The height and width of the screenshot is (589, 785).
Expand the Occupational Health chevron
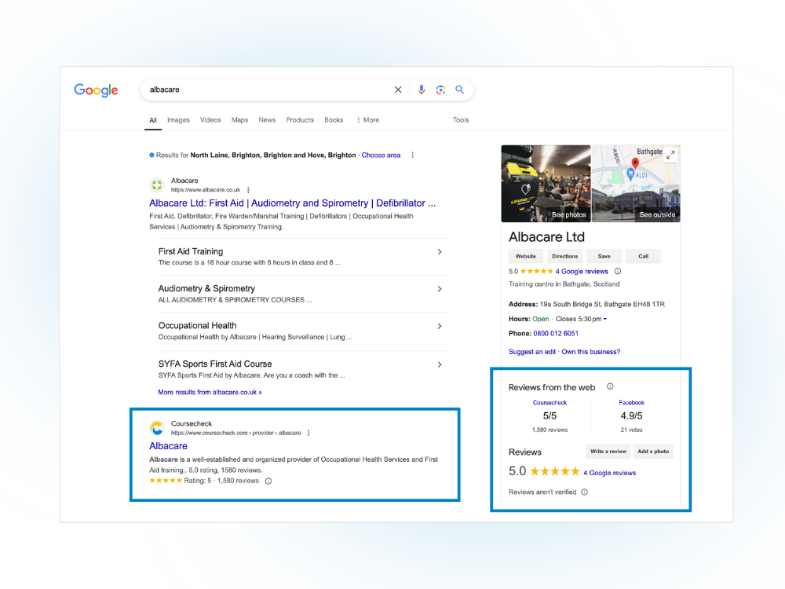point(440,326)
